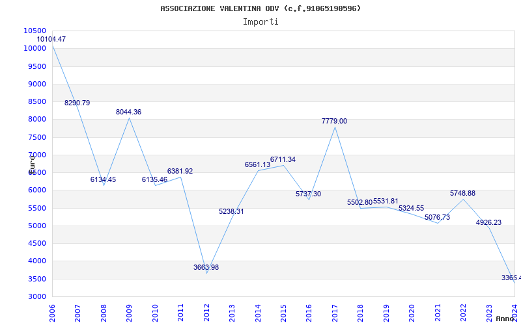521x325 pixels.
Task: Click the x-axis year 2019
Action: (386, 313)
